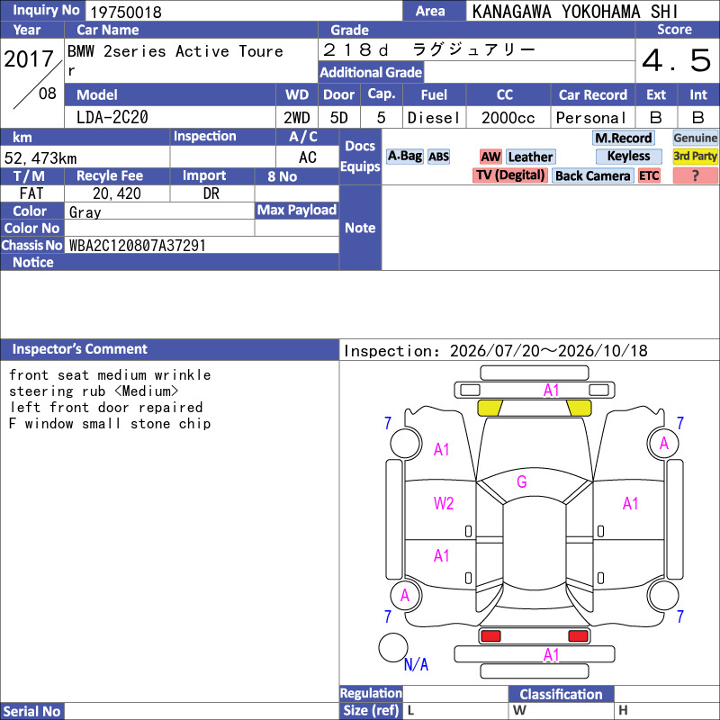The width and height of the screenshot is (720, 720).
Task: Select the TV (Degital) badge
Action: pos(509,175)
